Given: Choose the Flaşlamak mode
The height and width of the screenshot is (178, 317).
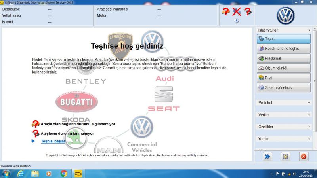Looking at the screenshot, I should pyautogui.click(x=283, y=58).
